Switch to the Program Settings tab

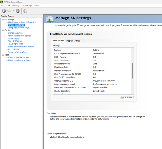(73, 41)
